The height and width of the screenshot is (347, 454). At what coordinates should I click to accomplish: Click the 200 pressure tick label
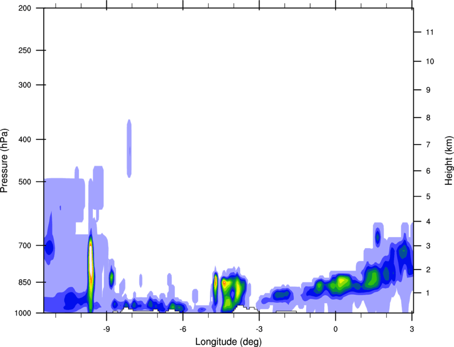tap(25, 8)
